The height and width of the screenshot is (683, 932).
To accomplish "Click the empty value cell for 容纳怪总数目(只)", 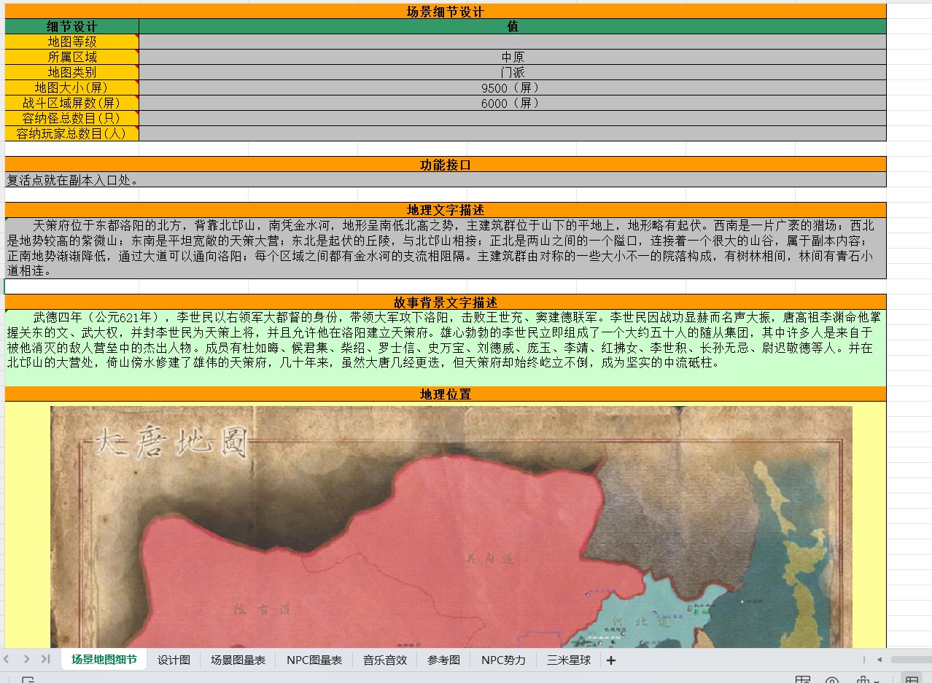I will [x=513, y=118].
